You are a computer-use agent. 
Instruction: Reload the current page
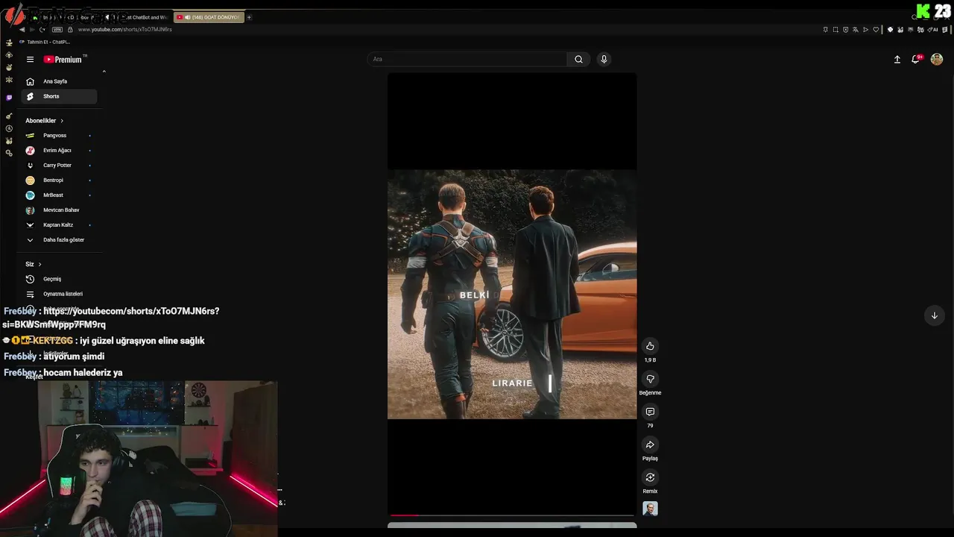[x=42, y=29]
